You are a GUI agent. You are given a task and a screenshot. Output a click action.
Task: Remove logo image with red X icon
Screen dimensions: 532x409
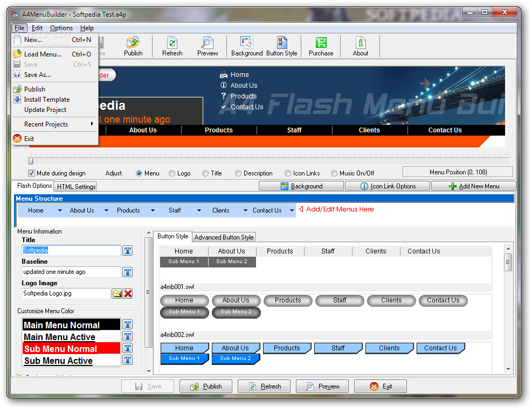point(128,293)
